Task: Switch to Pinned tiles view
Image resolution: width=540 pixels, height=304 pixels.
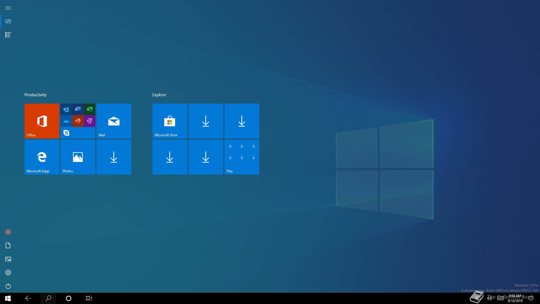Action: click(8, 21)
